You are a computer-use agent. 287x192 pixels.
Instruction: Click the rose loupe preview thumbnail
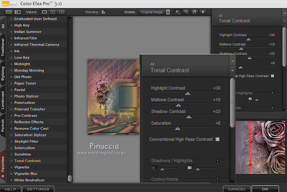(x=260, y=147)
